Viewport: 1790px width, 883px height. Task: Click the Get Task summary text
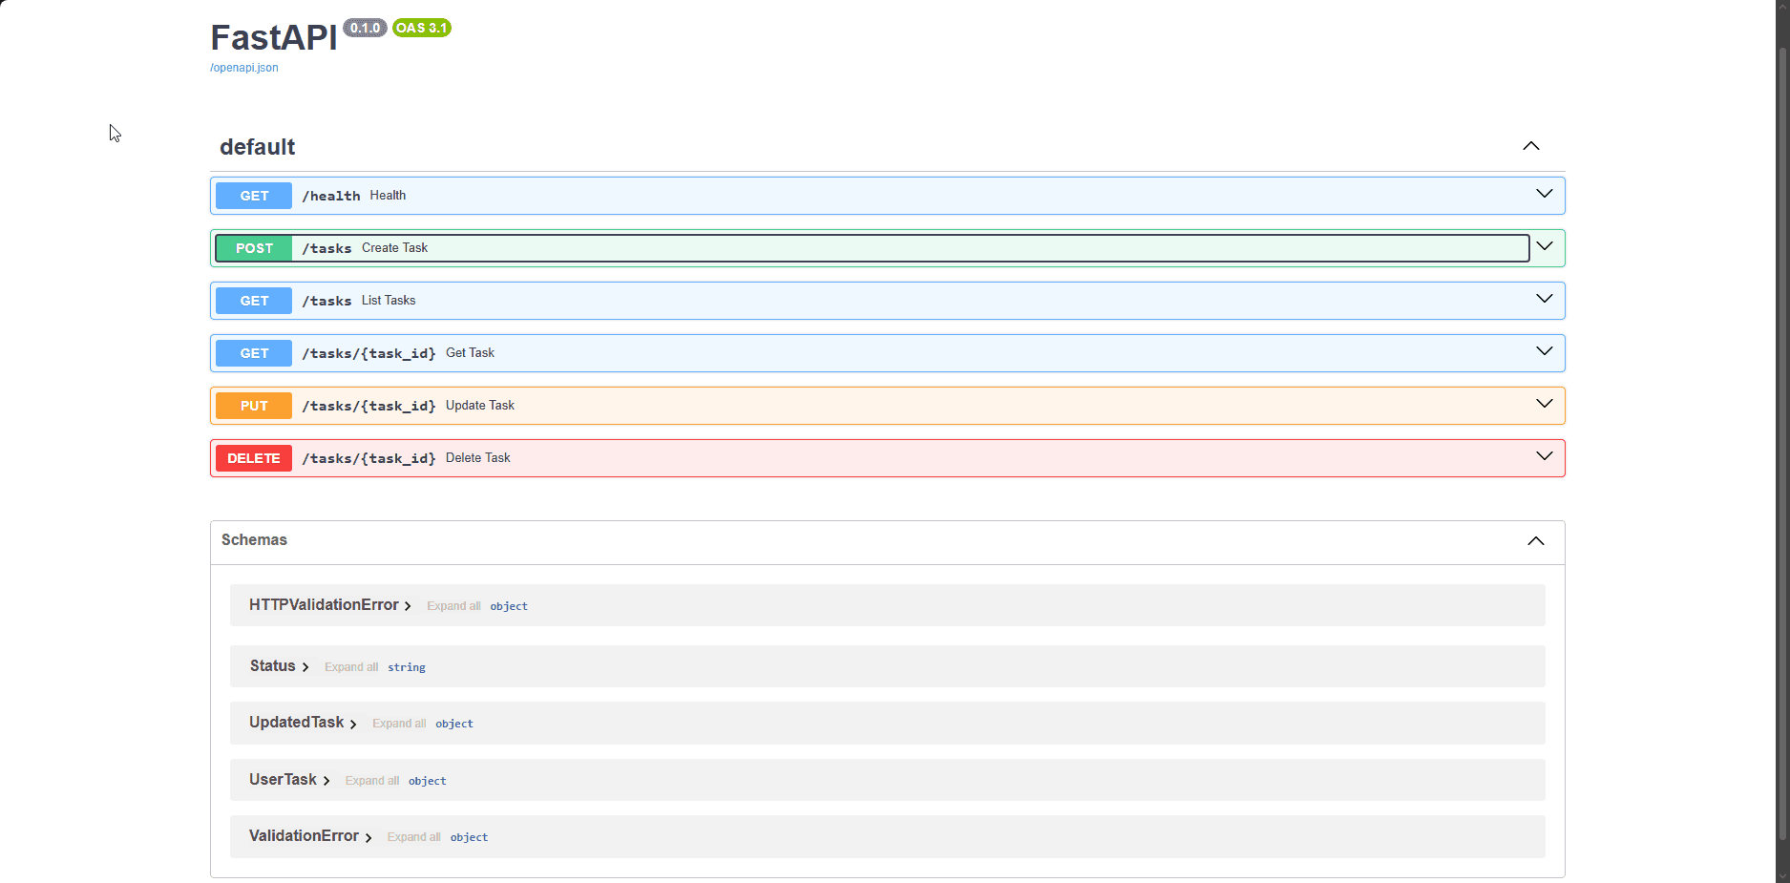[x=470, y=353]
